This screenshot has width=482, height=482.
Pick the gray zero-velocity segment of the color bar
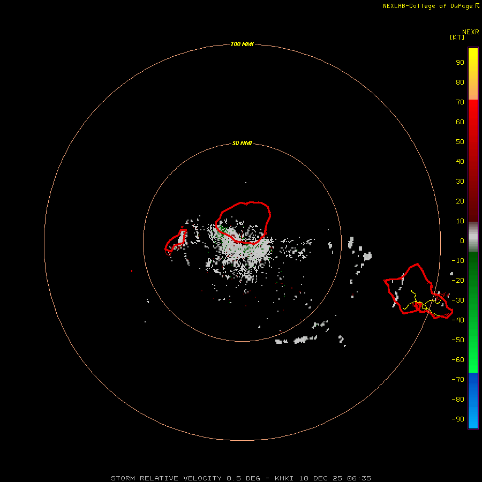[x=473, y=237]
